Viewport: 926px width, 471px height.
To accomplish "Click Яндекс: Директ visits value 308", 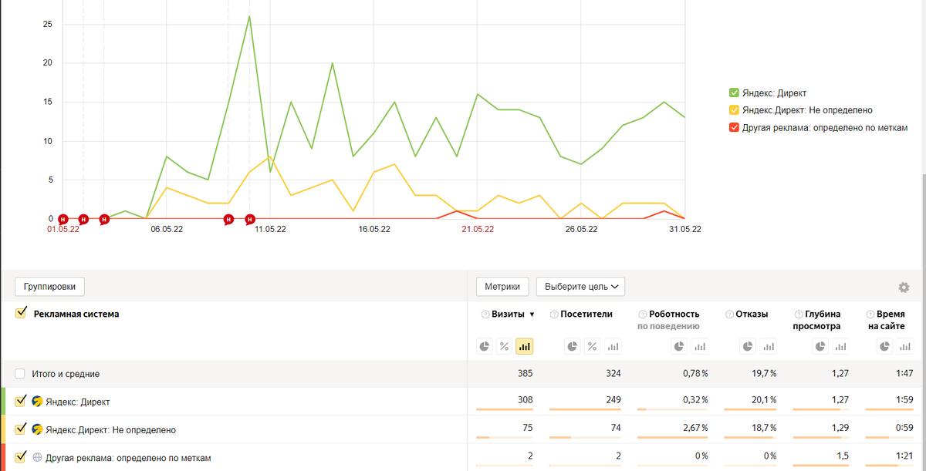I will pyautogui.click(x=525, y=401).
